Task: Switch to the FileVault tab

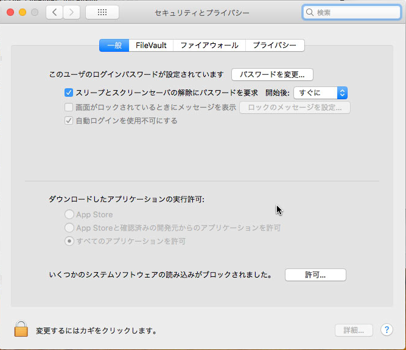Action: coord(151,45)
